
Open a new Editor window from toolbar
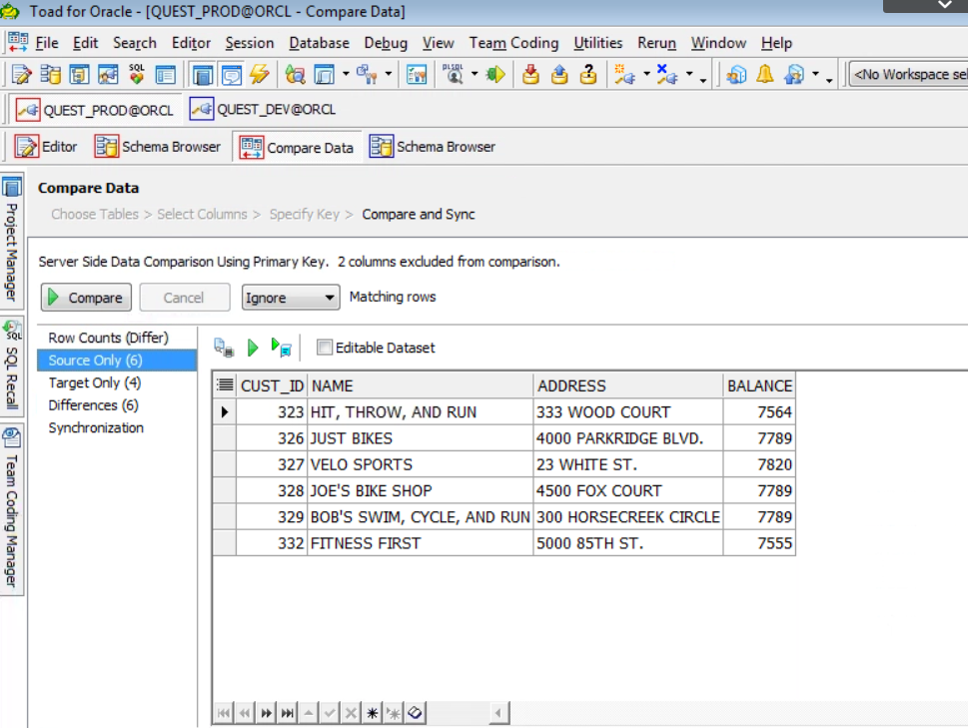coord(22,75)
